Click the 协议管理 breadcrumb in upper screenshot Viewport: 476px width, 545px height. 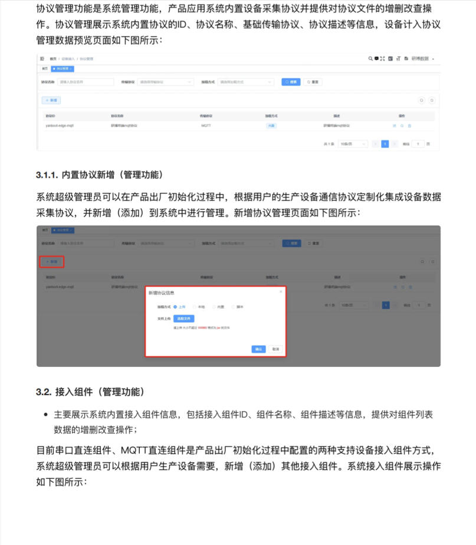(87, 59)
